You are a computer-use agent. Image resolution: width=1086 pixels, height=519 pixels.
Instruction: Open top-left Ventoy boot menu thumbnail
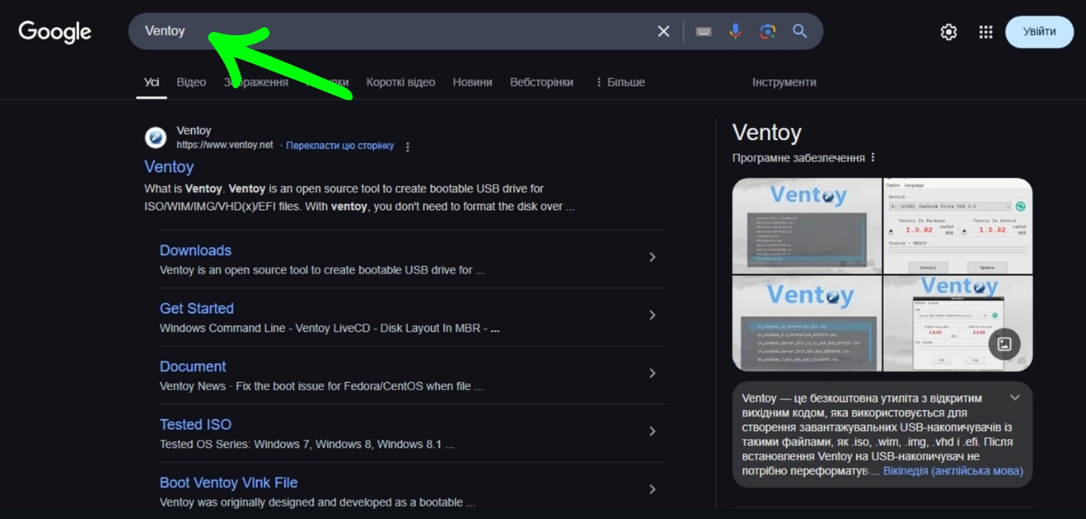pos(807,225)
